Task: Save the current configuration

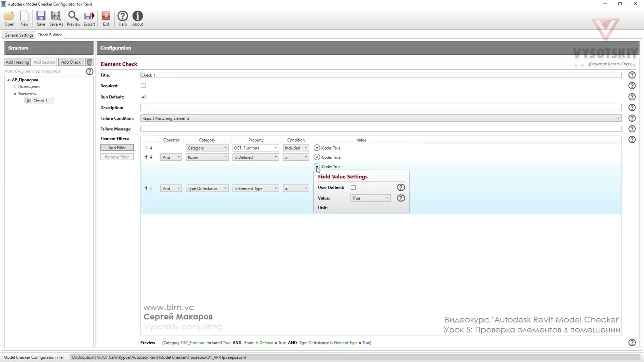Action: click(41, 19)
